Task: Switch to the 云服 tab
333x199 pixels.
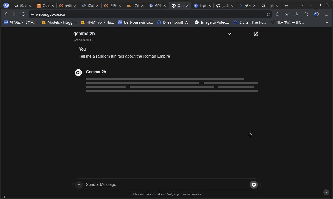Action: click(68, 6)
